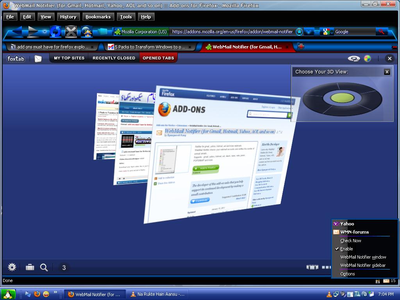Click the address bar URL field
This screenshot has height=300, width=400.
point(232,32)
